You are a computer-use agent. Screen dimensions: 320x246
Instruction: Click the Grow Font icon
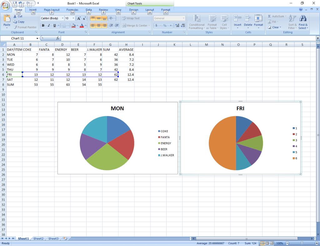[79, 18]
